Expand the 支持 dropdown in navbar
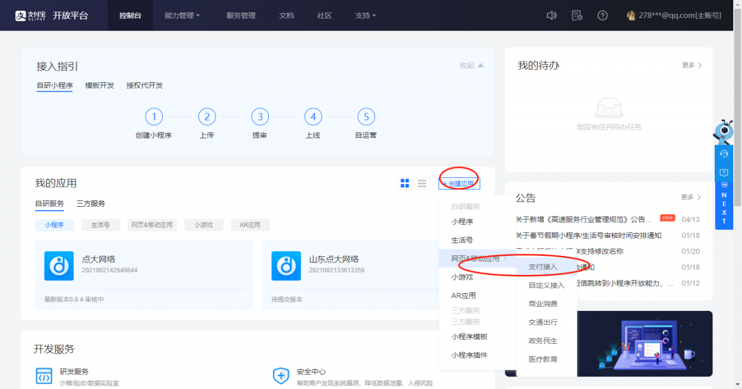The image size is (742, 389). pos(366,16)
